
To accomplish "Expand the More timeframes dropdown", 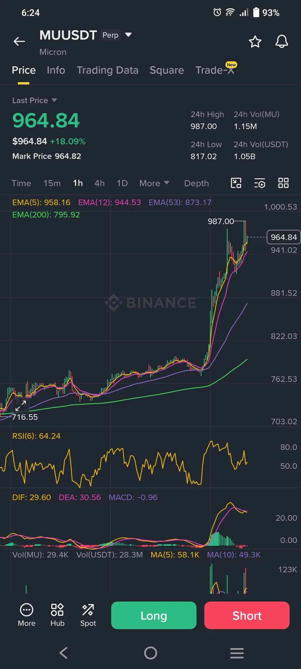I will tap(154, 183).
